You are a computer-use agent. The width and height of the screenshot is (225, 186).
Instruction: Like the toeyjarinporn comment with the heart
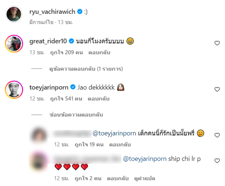point(217,89)
